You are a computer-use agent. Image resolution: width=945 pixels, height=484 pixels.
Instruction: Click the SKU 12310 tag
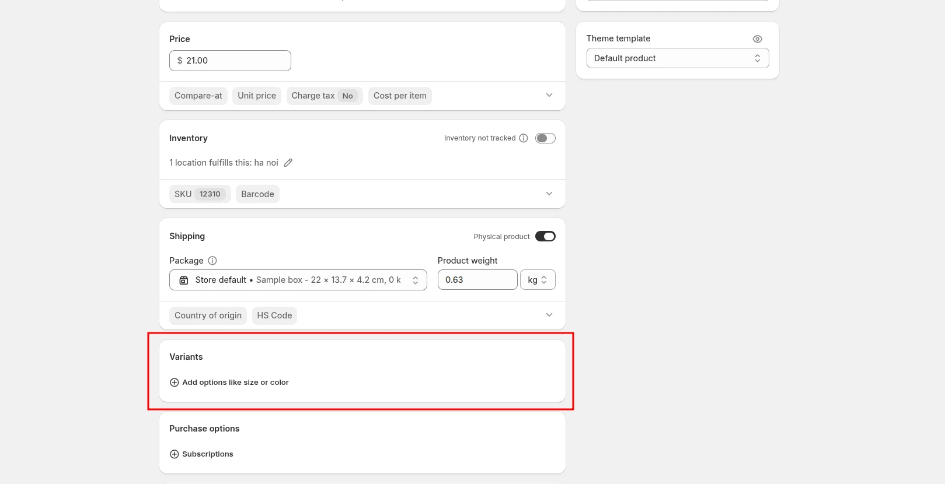pos(200,194)
